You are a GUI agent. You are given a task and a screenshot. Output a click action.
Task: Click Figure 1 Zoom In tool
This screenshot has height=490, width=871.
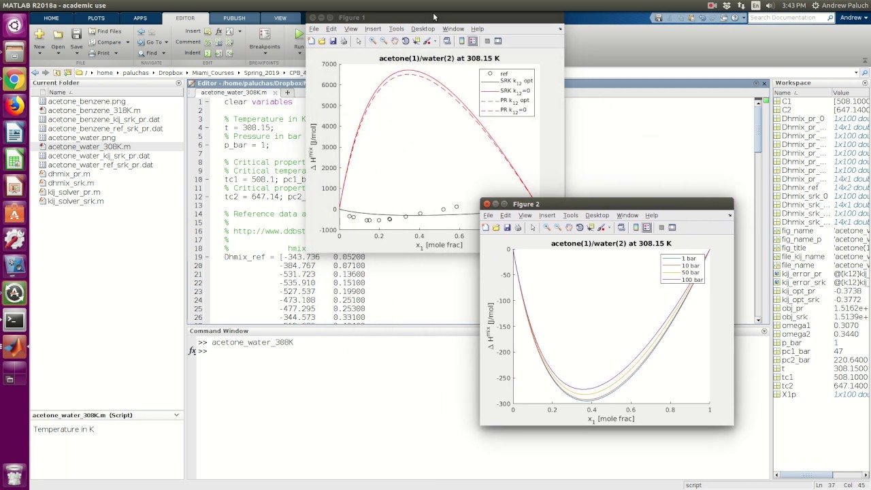click(373, 41)
